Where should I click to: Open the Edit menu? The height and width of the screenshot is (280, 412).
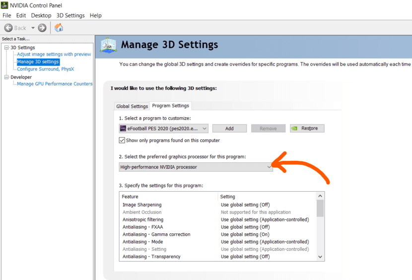coord(21,15)
